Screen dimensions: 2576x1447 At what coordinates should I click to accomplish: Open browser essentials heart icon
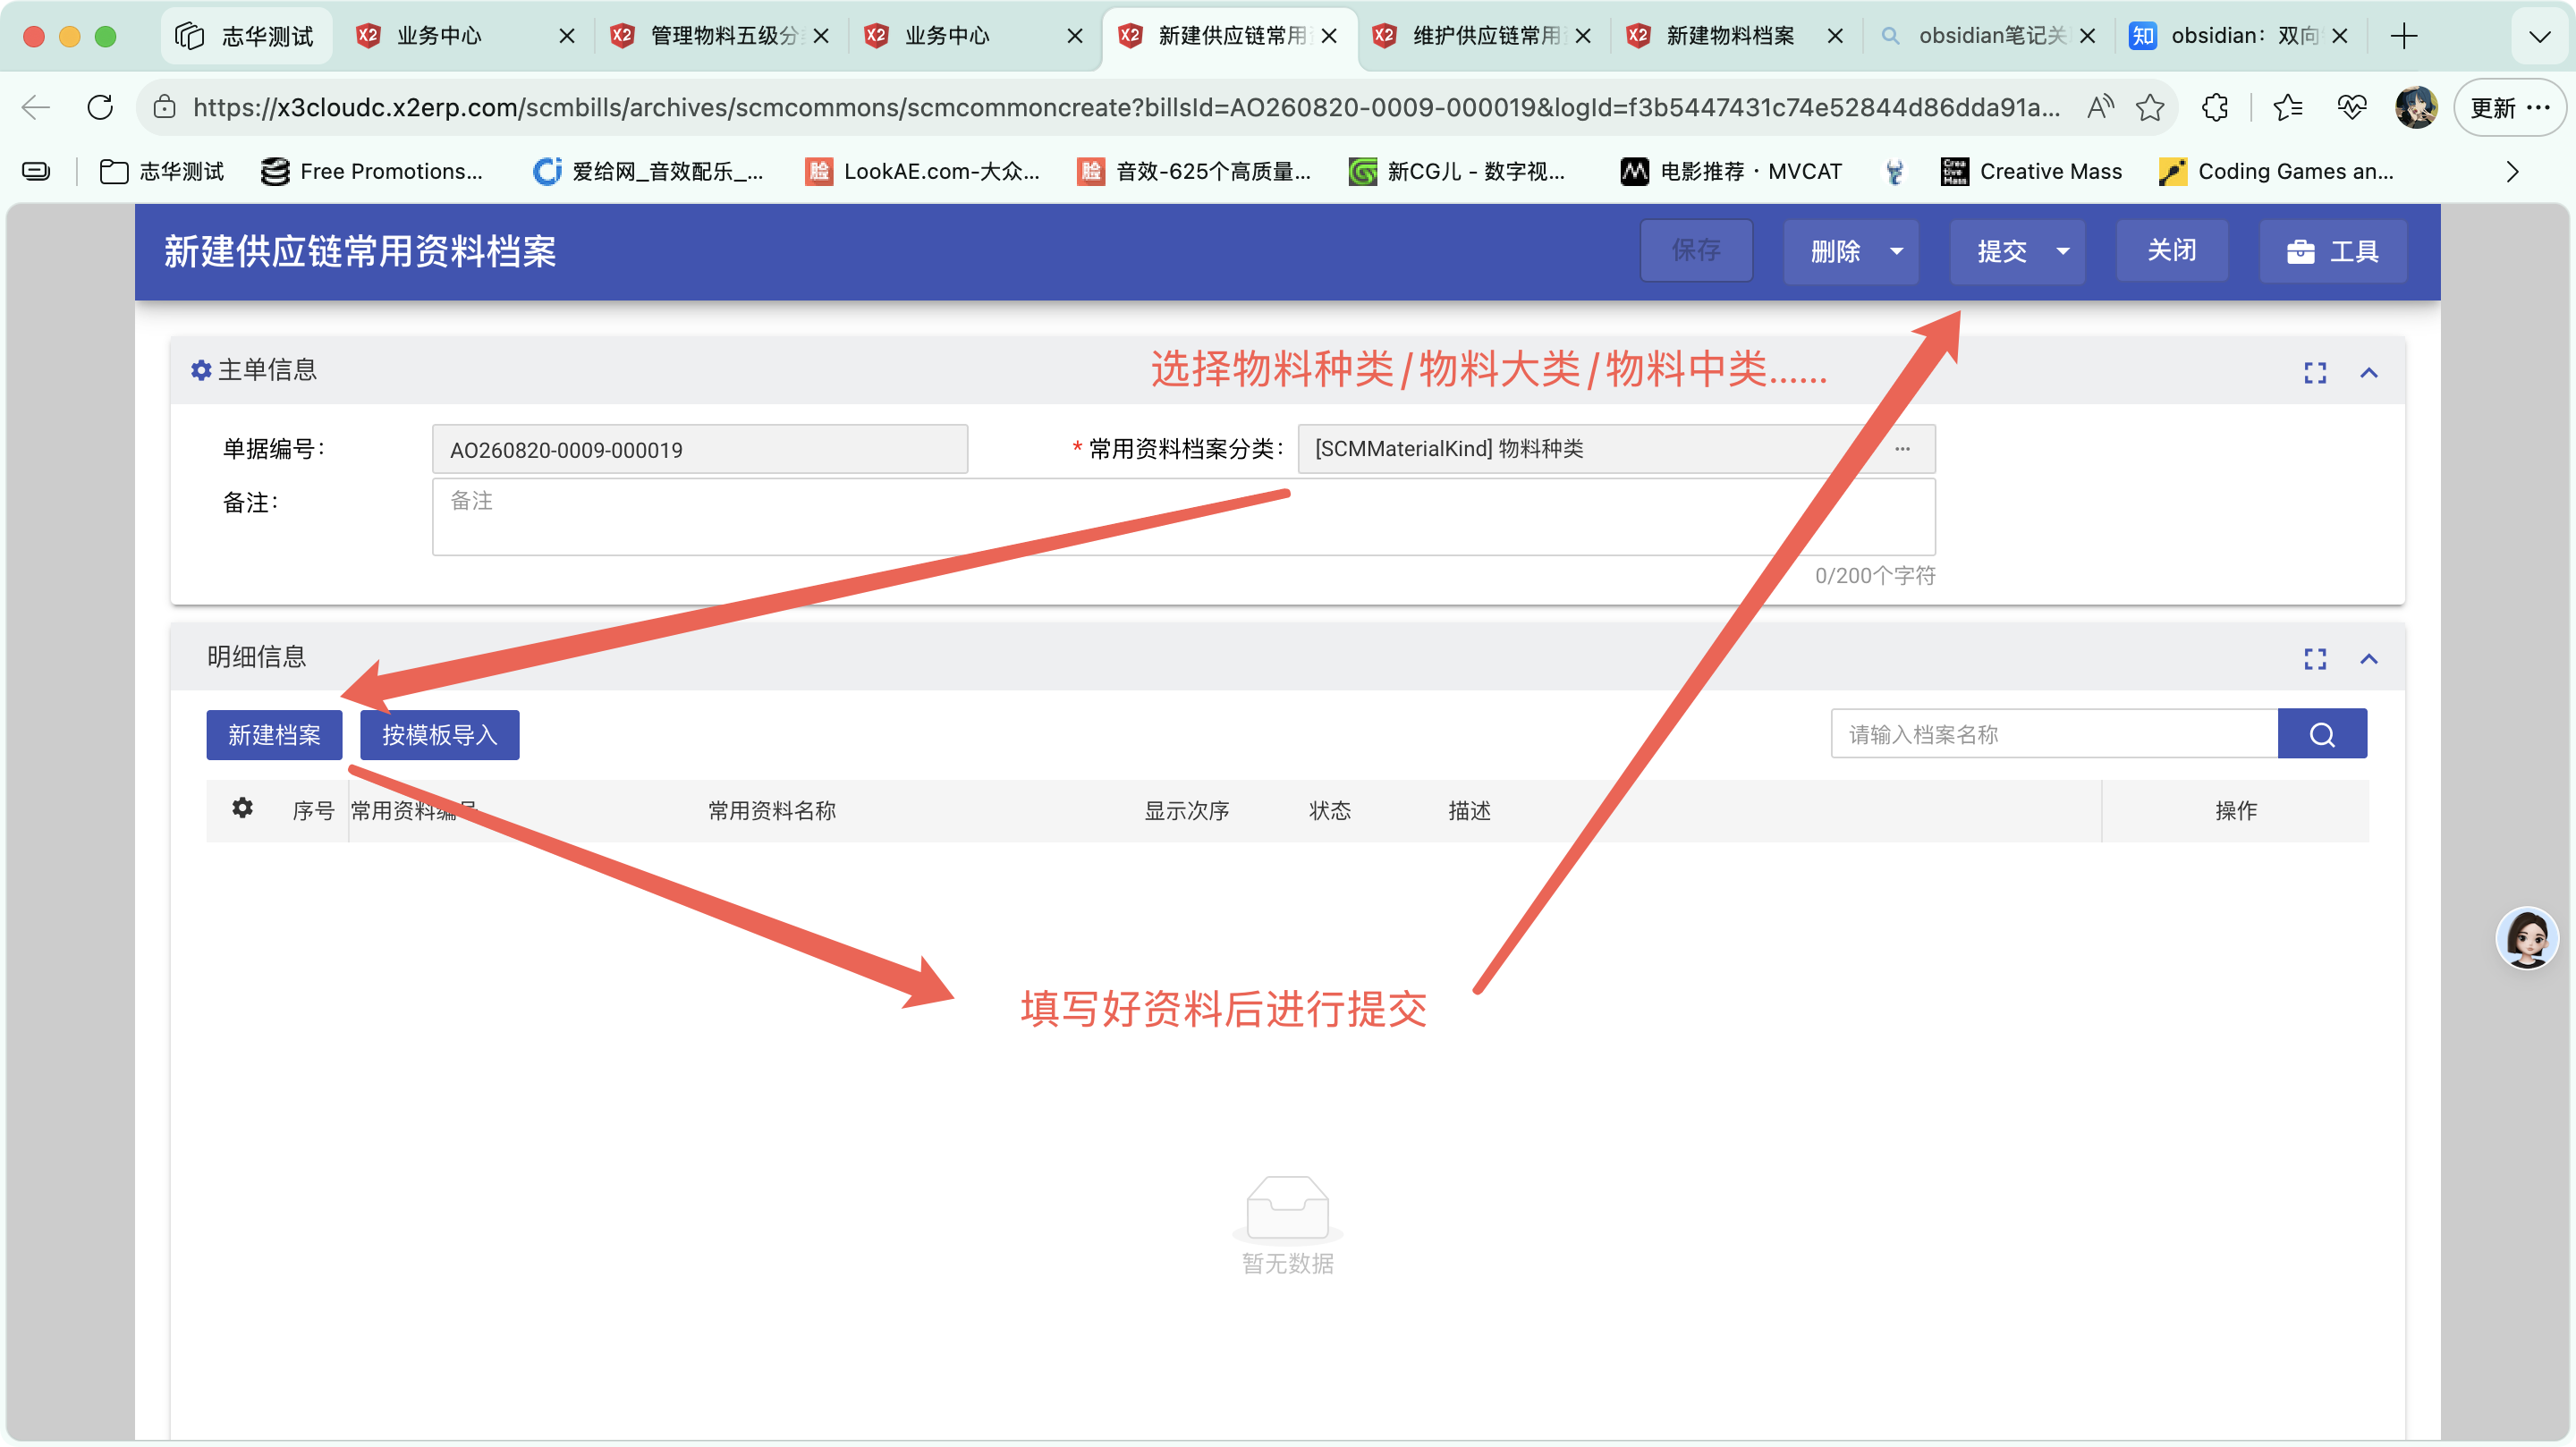click(2351, 107)
